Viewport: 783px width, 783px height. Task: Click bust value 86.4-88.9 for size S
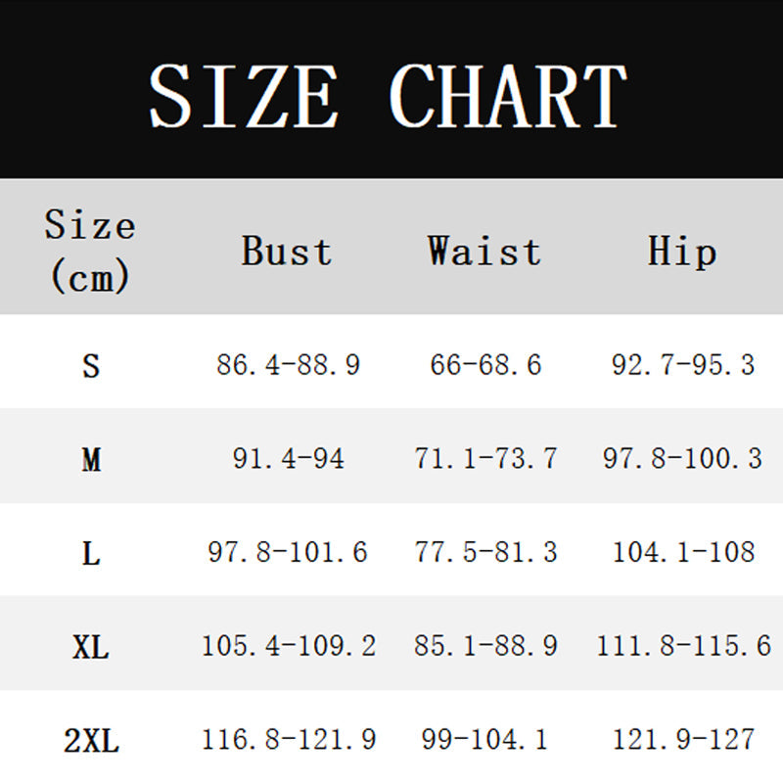[x=288, y=365]
